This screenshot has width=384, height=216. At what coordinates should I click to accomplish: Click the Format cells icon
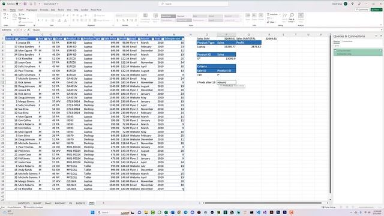[261, 16]
